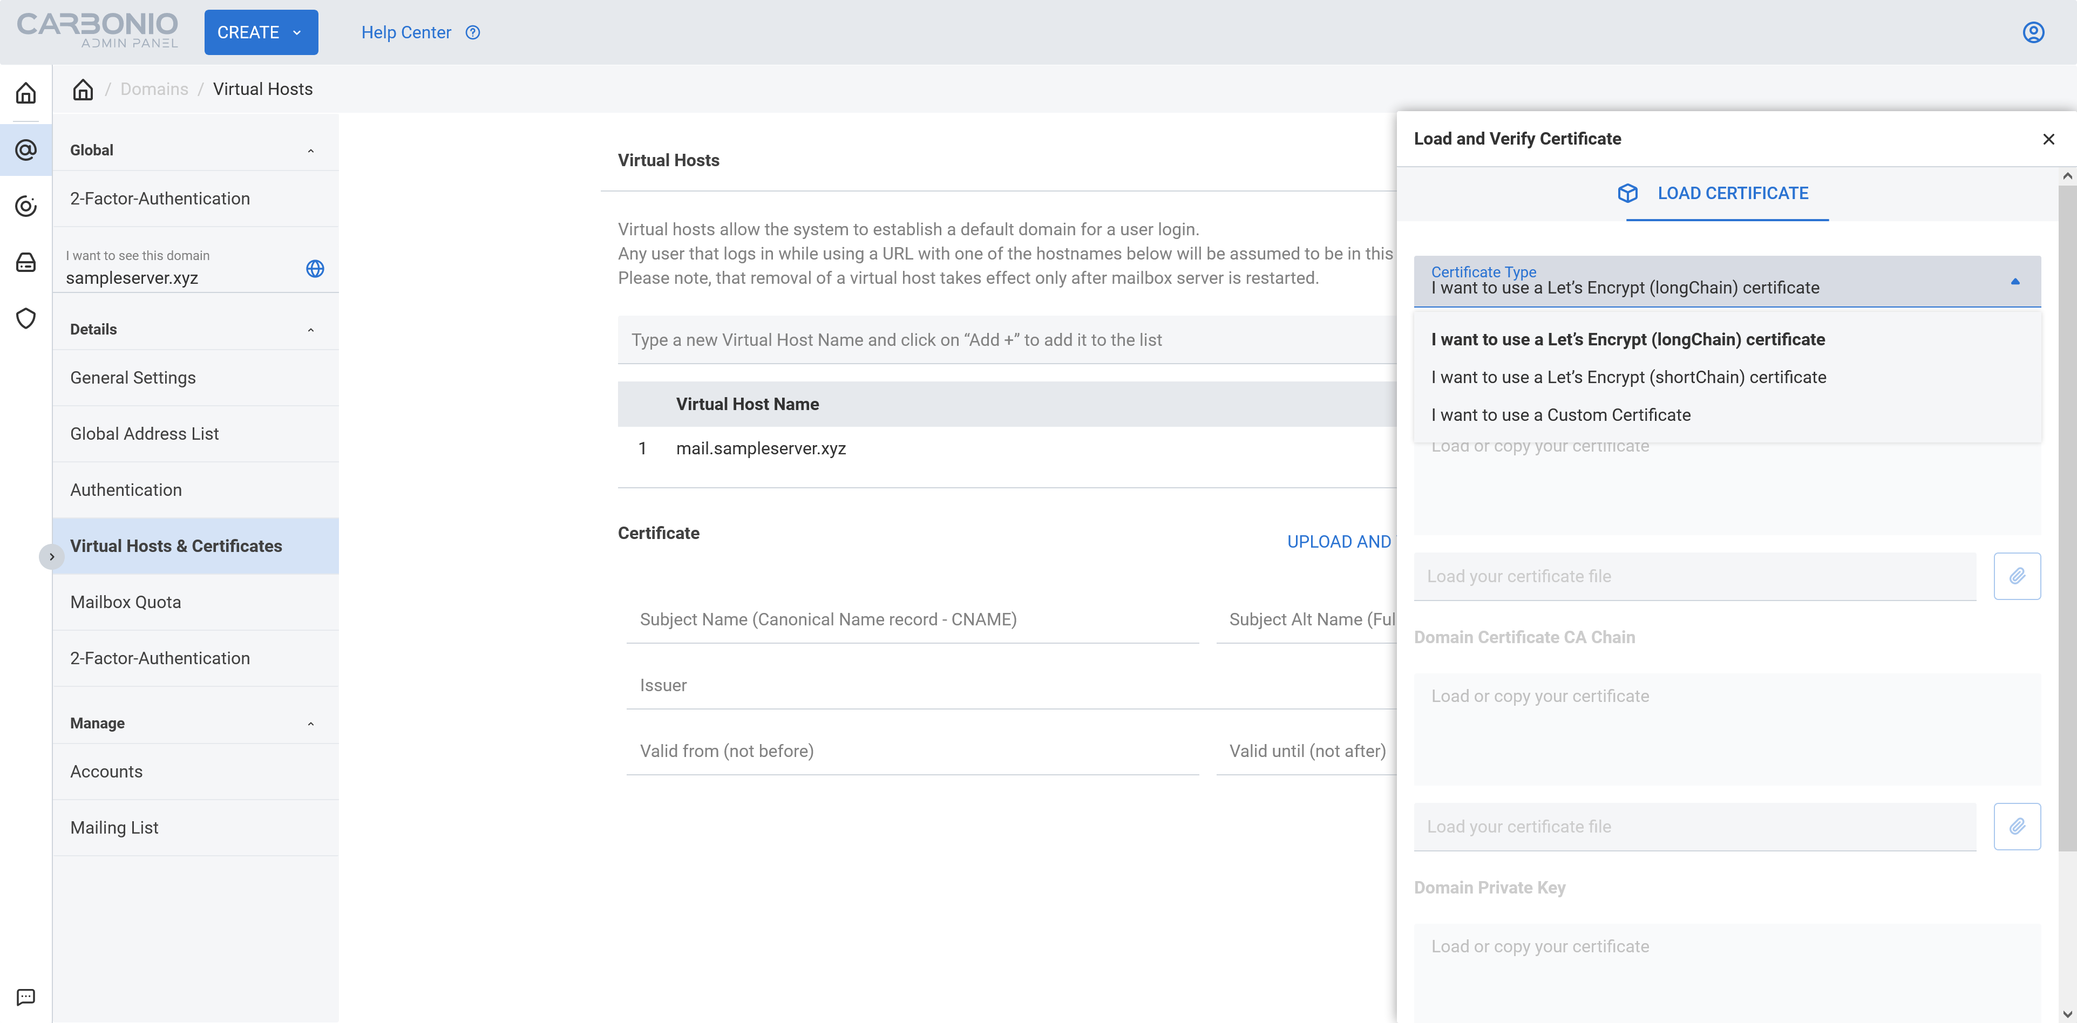Viewport: 2077px width, 1023px height.
Task: Click the LOAD CERTIFICATE tab
Action: (1727, 193)
